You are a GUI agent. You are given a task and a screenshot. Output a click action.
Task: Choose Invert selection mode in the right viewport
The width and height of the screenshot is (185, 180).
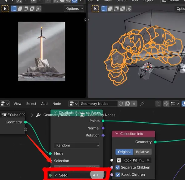pos(122,9)
